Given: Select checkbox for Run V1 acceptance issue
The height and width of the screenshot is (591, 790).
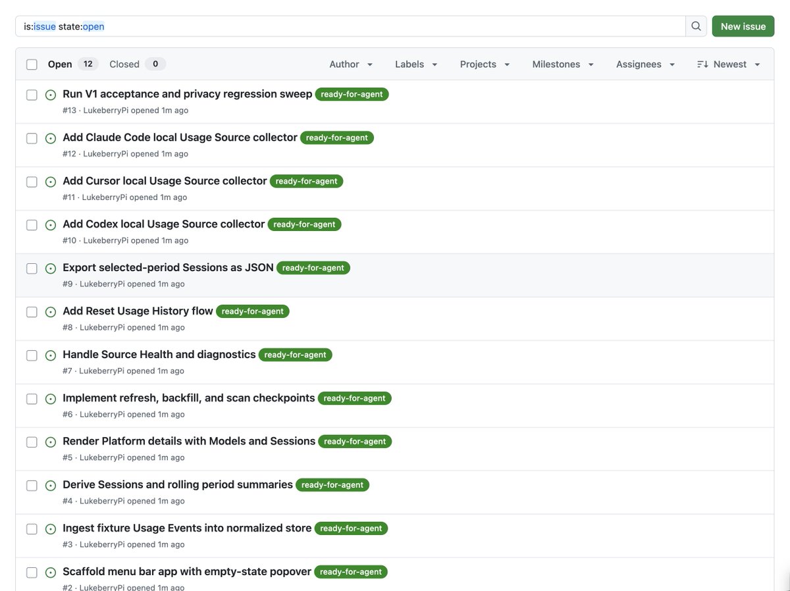Looking at the screenshot, I should 32,95.
